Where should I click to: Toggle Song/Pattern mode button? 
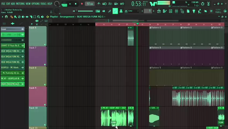point(64,5)
